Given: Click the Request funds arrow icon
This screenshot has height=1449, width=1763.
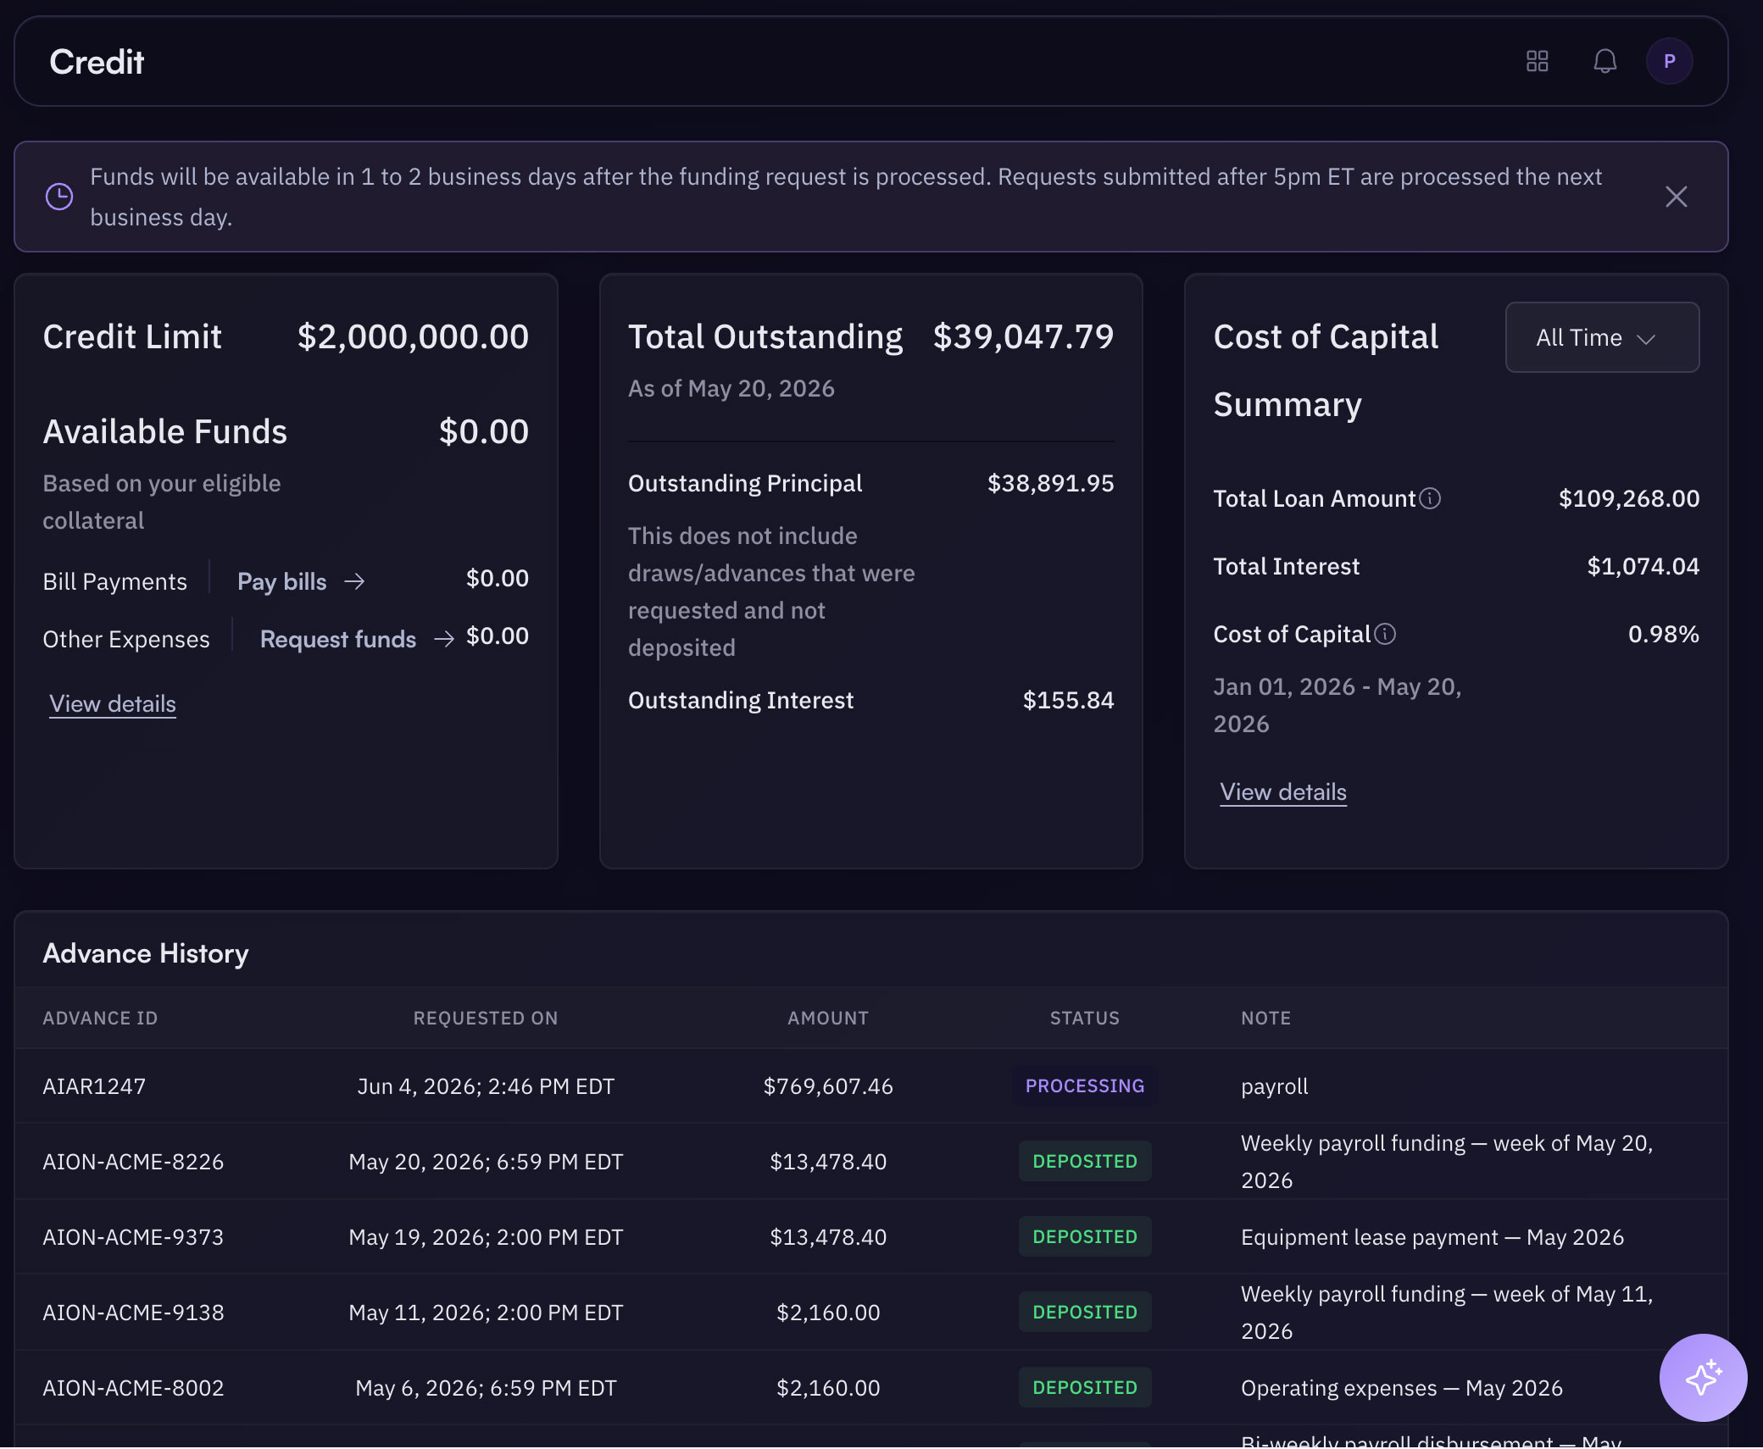Looking at the screenshot, I should [x=444, y=639].
